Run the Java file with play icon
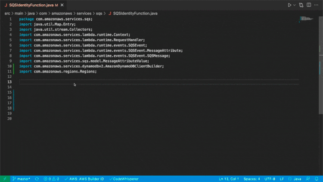Screen dimensions: 323x182 click(x=289, y=5)
